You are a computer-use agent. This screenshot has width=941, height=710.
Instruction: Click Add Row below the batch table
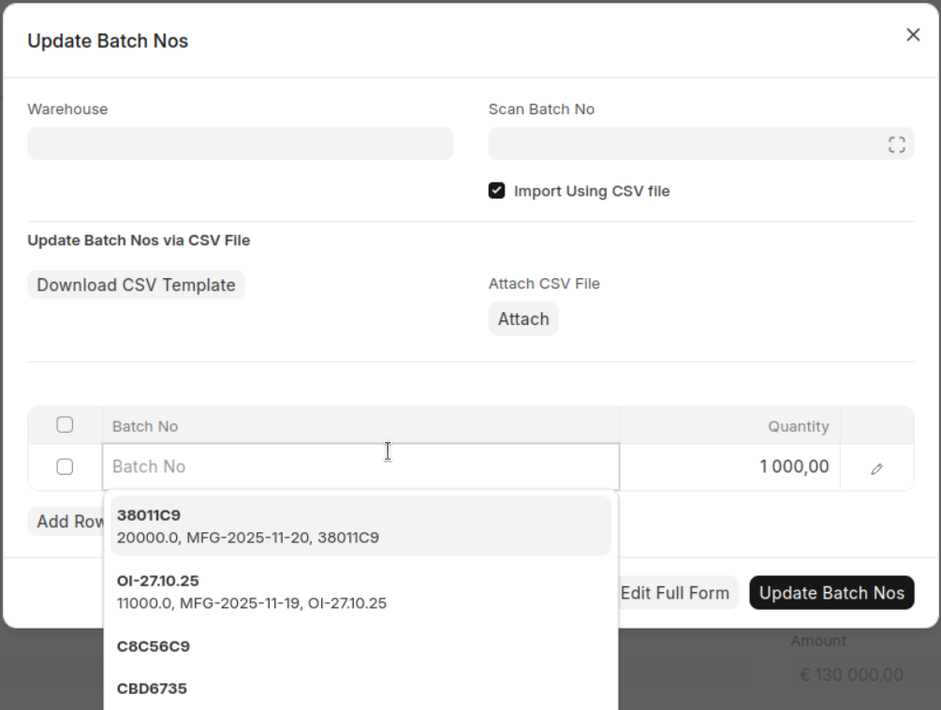pyautogui.click(x=67, y=522)
